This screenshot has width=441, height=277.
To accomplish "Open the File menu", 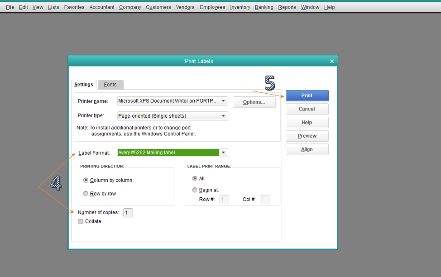I will pos(10,7).
